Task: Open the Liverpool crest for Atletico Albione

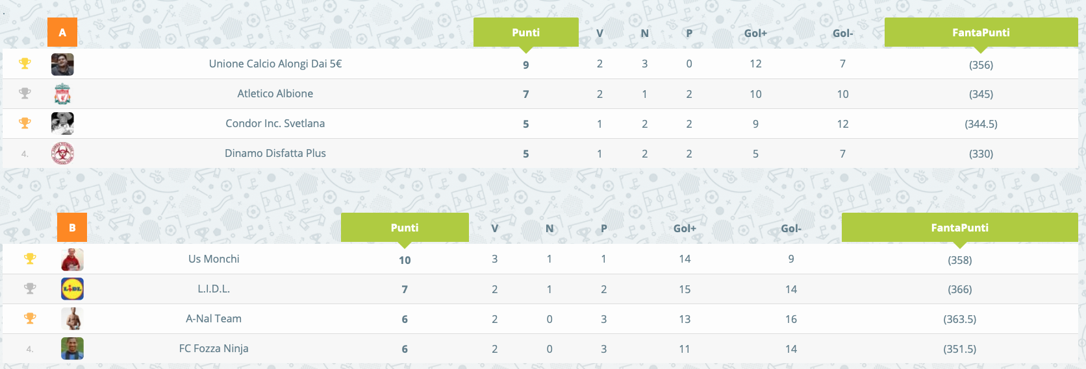Action: point(62,94)
